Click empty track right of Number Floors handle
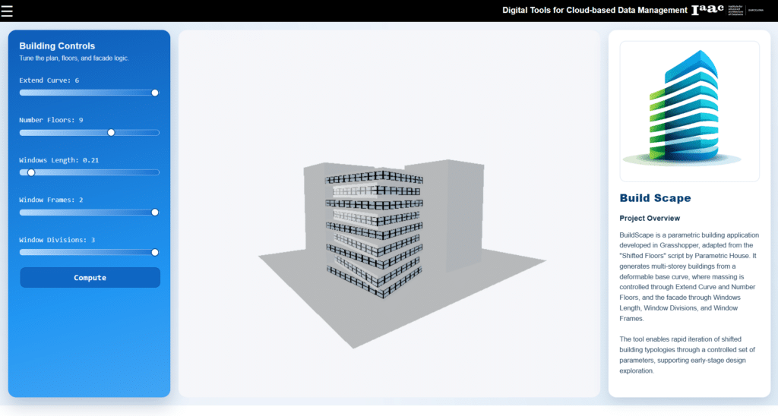This screenshot has height=416, width=778. (137, 132)
